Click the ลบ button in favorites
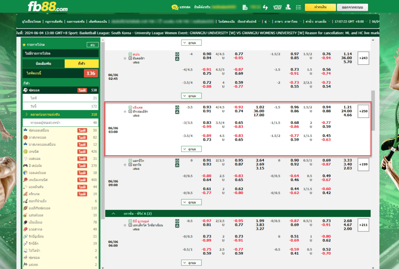This screenshot has height=269, width=399. (92, 45)
